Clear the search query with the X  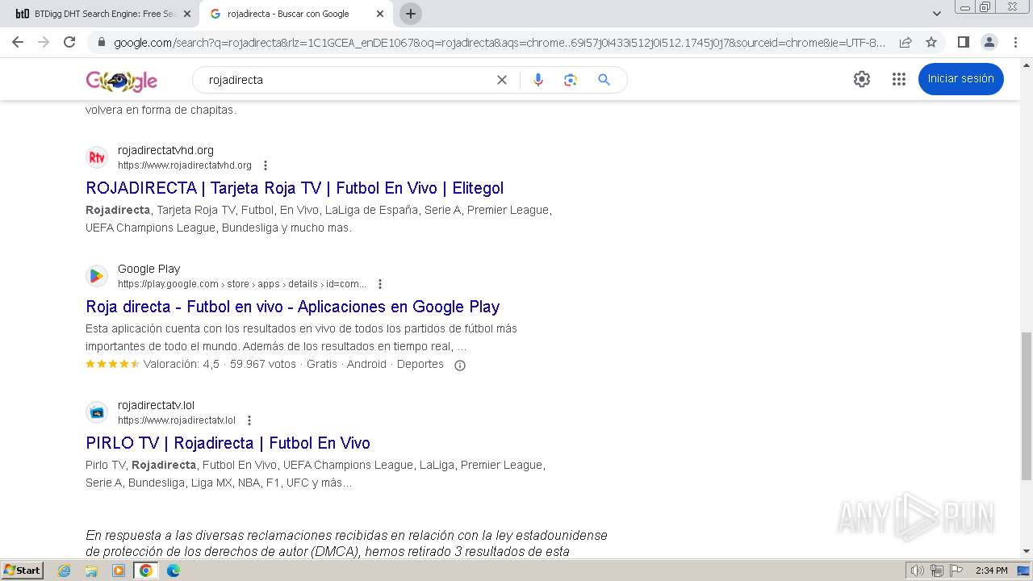[502, 80]
